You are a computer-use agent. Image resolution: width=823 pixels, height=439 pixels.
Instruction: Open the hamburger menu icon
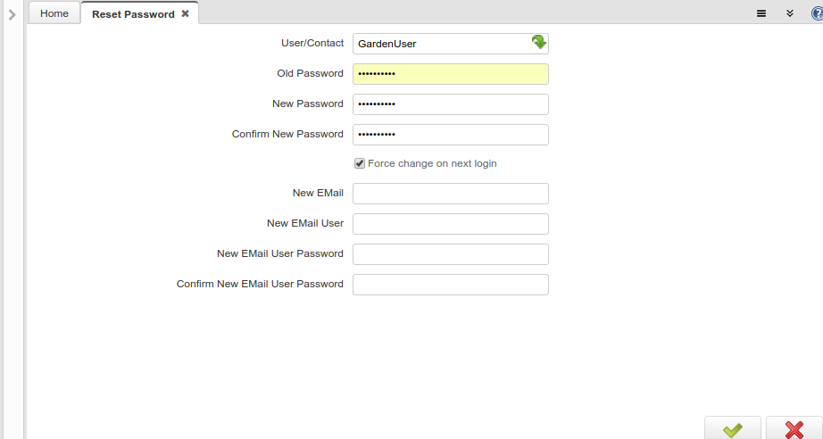tap(761, 13)
